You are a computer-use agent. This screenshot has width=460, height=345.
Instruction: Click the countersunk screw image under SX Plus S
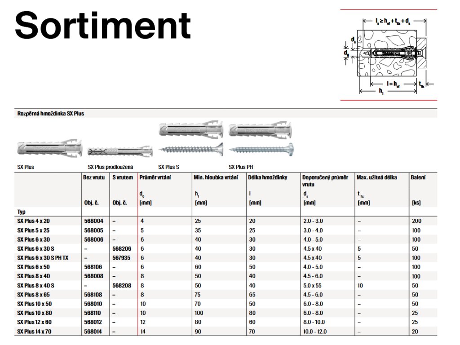(x=190, y=150)
